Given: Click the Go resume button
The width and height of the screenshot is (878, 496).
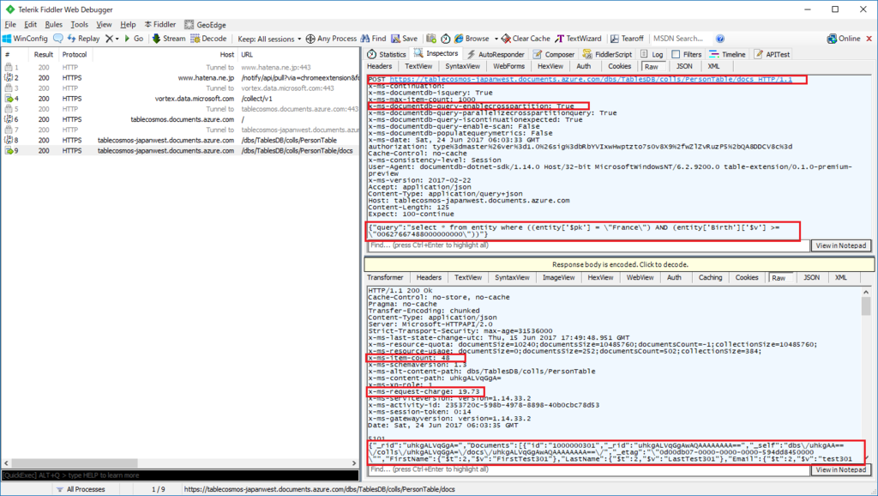Looking at the screenshot, I should pos(134,39).
